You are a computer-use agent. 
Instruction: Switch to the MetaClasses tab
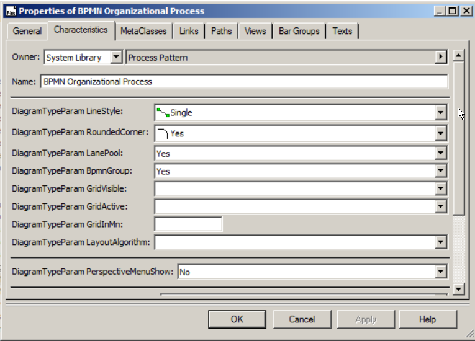143,31
